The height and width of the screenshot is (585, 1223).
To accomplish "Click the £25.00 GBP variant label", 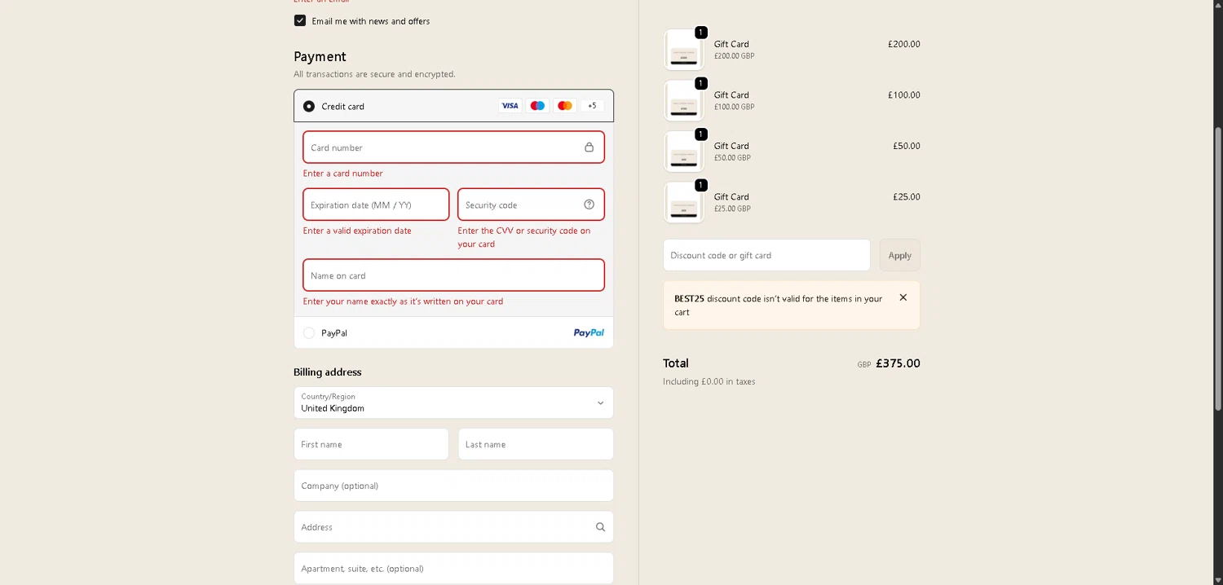I will [x=732, y=209].
